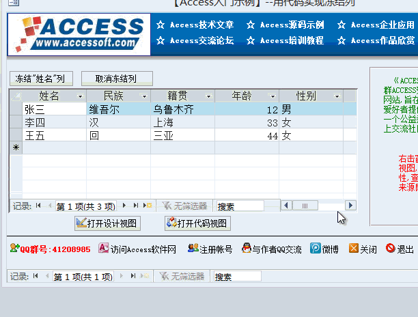The height and width of the screenshot is (317, 418).
Task: Click the 退出 button
Action: pyautogui.click(x=400, y=249)
